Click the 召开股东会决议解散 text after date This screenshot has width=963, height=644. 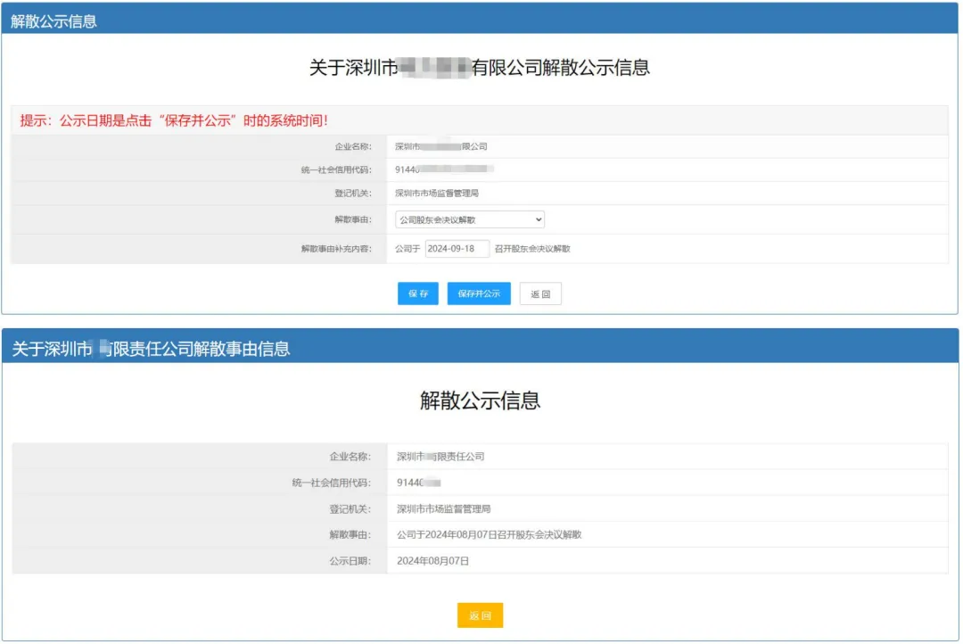[x=532, y=248]
